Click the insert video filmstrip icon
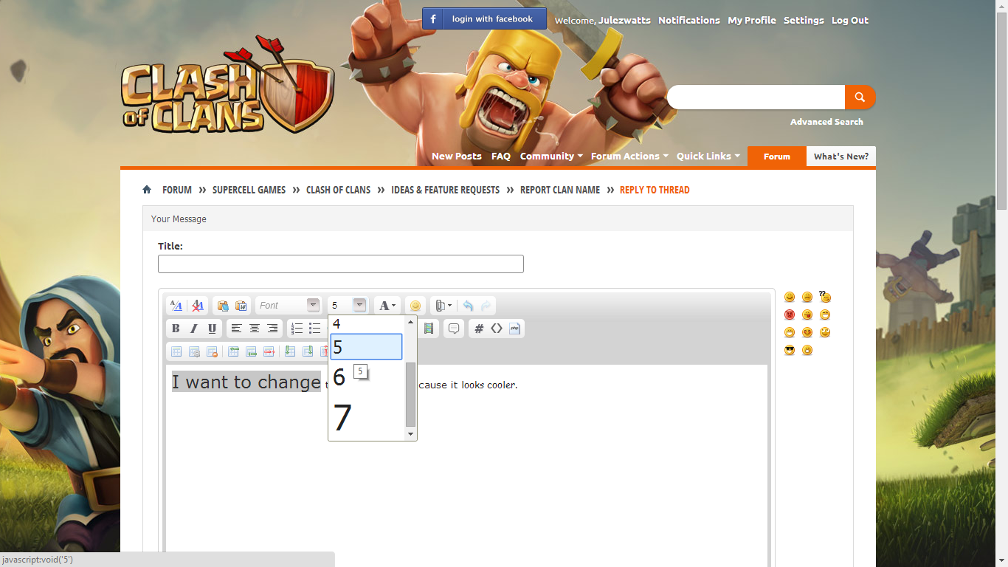 (429, 329)
